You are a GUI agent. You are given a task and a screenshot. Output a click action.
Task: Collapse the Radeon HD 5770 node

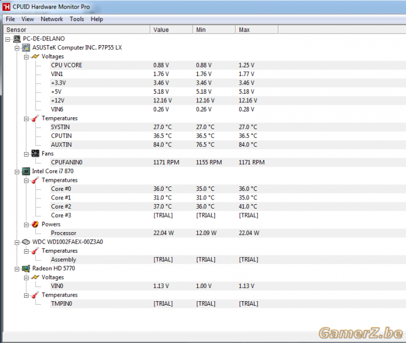17,269
